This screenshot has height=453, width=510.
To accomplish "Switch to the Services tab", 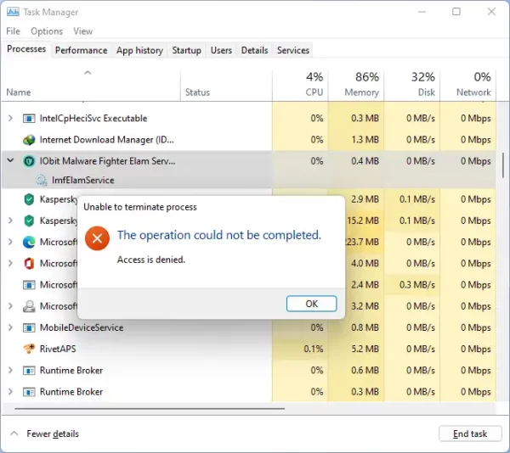I will (x=293, y=50).
